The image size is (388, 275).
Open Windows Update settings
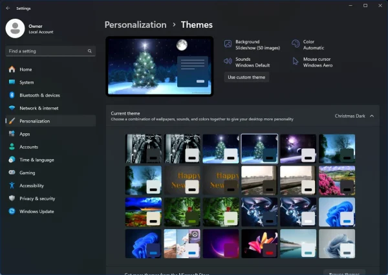[50, 212]
